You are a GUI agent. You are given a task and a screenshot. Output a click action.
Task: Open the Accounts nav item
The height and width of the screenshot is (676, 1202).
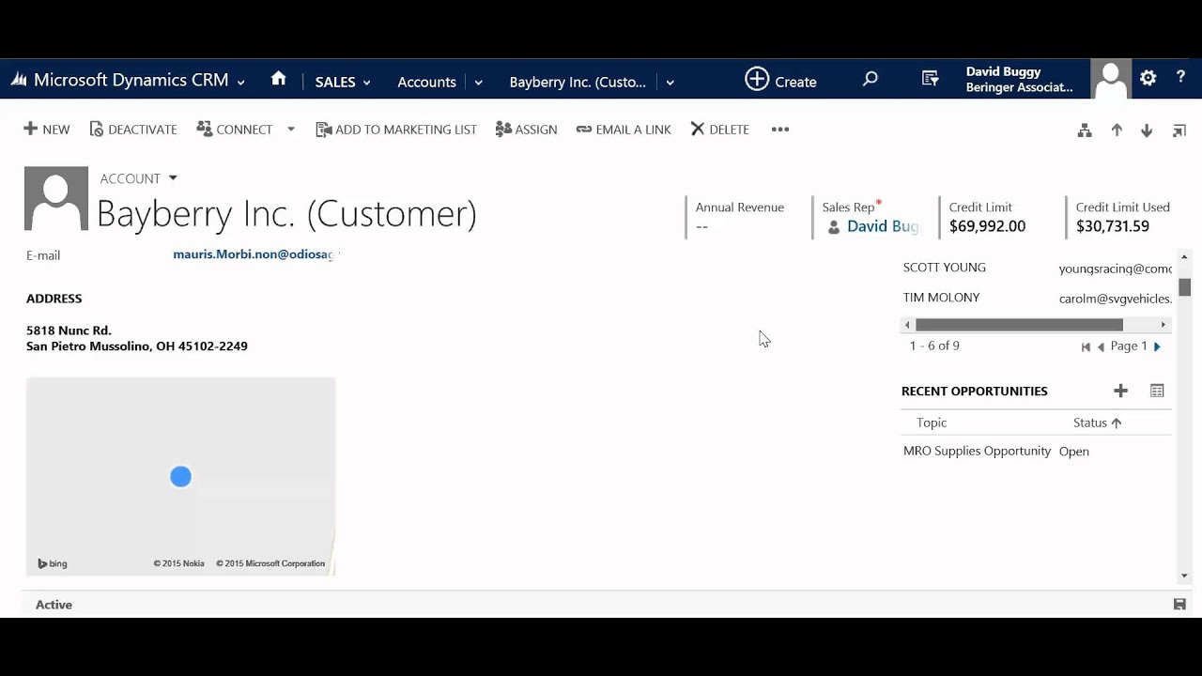click(426, 82)
